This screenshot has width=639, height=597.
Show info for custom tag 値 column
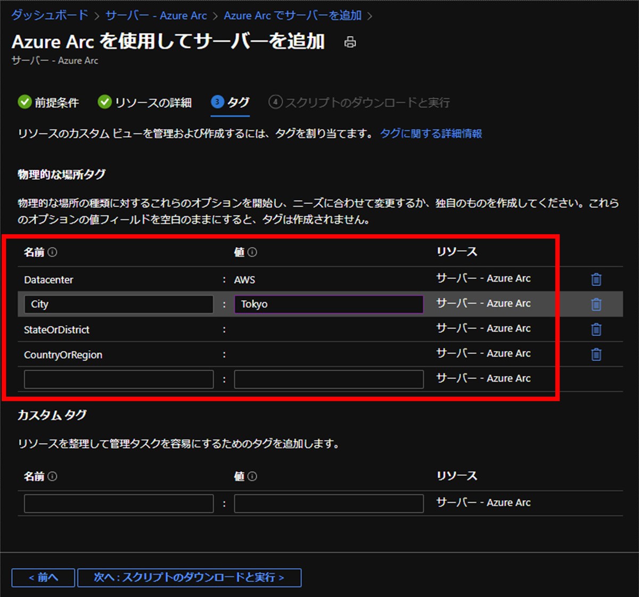pos(252,476)
